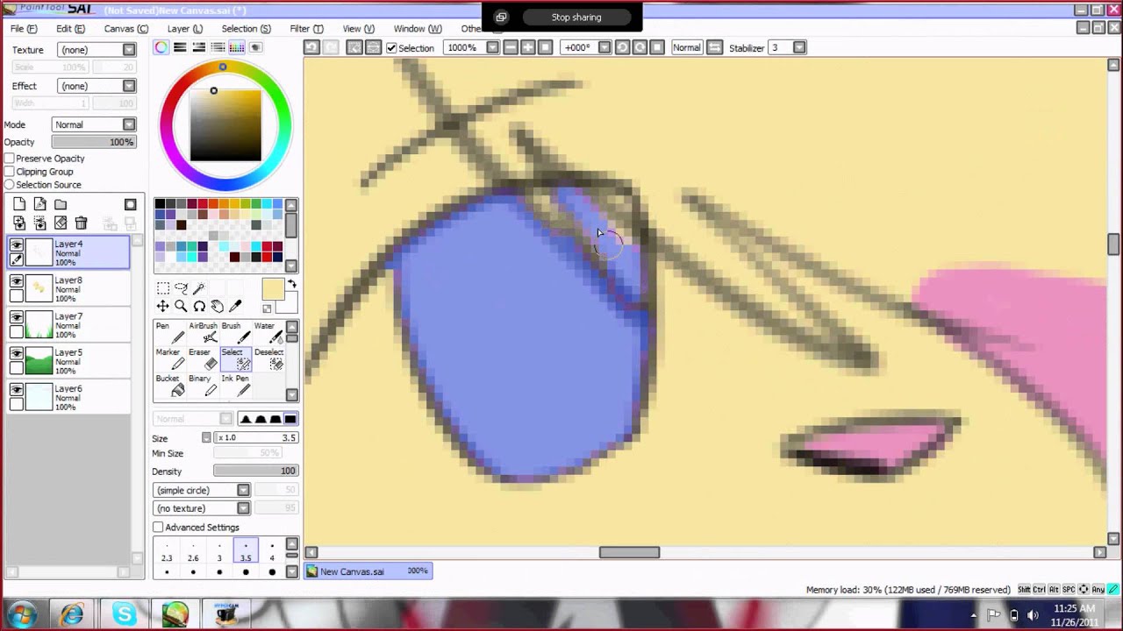Delete the current layer with trash icon
Image resolution: width=1123 pixels, height=631 pixels.
click(x=81, y=223)
